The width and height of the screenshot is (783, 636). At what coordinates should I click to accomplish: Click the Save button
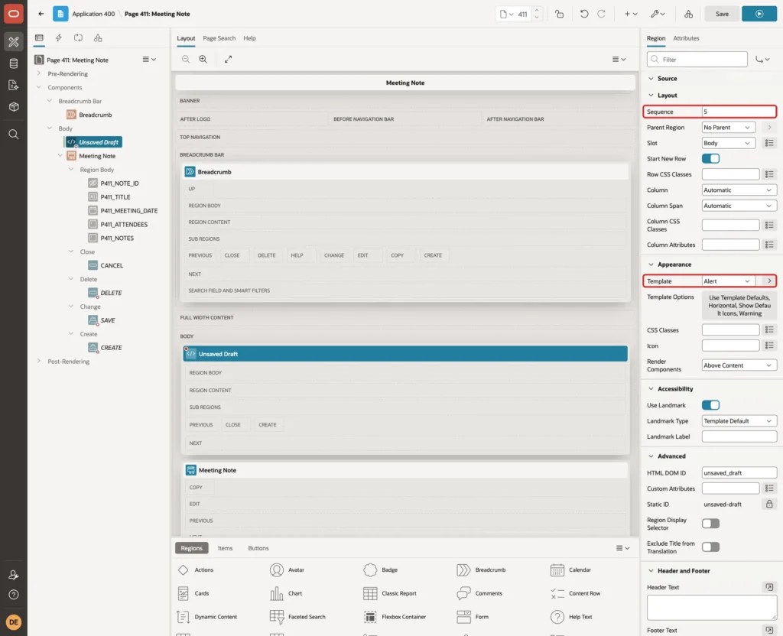click(722, 14)
